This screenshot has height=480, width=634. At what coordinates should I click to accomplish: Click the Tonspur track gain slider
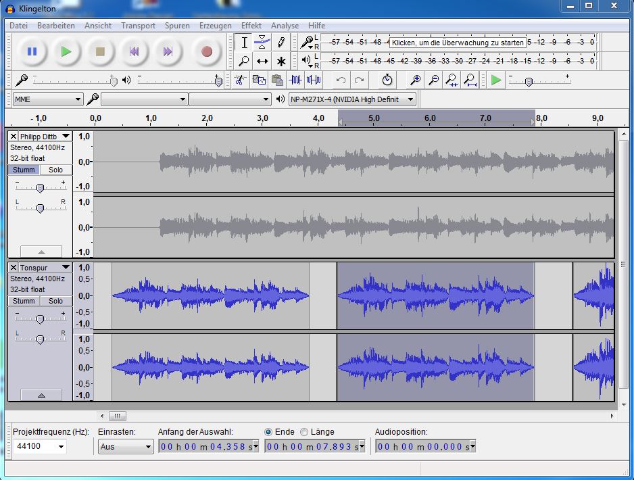click(40, 318)
